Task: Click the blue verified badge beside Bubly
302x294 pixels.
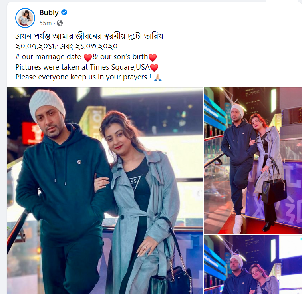Action: coord(64,12)
